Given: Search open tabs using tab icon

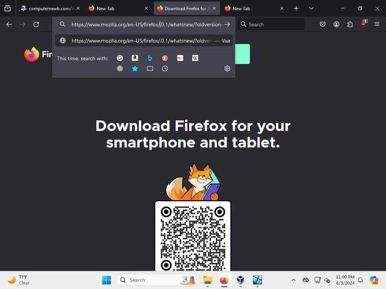Looking at the screenshot, I should (x=150, y=68).
